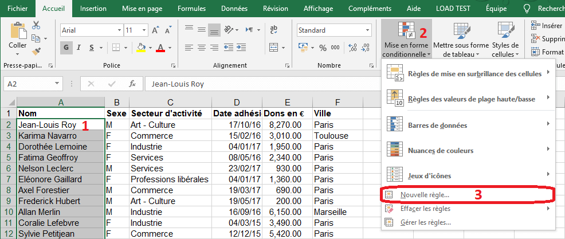
Task: Click the text orientation icon
Action: [228, 30]
